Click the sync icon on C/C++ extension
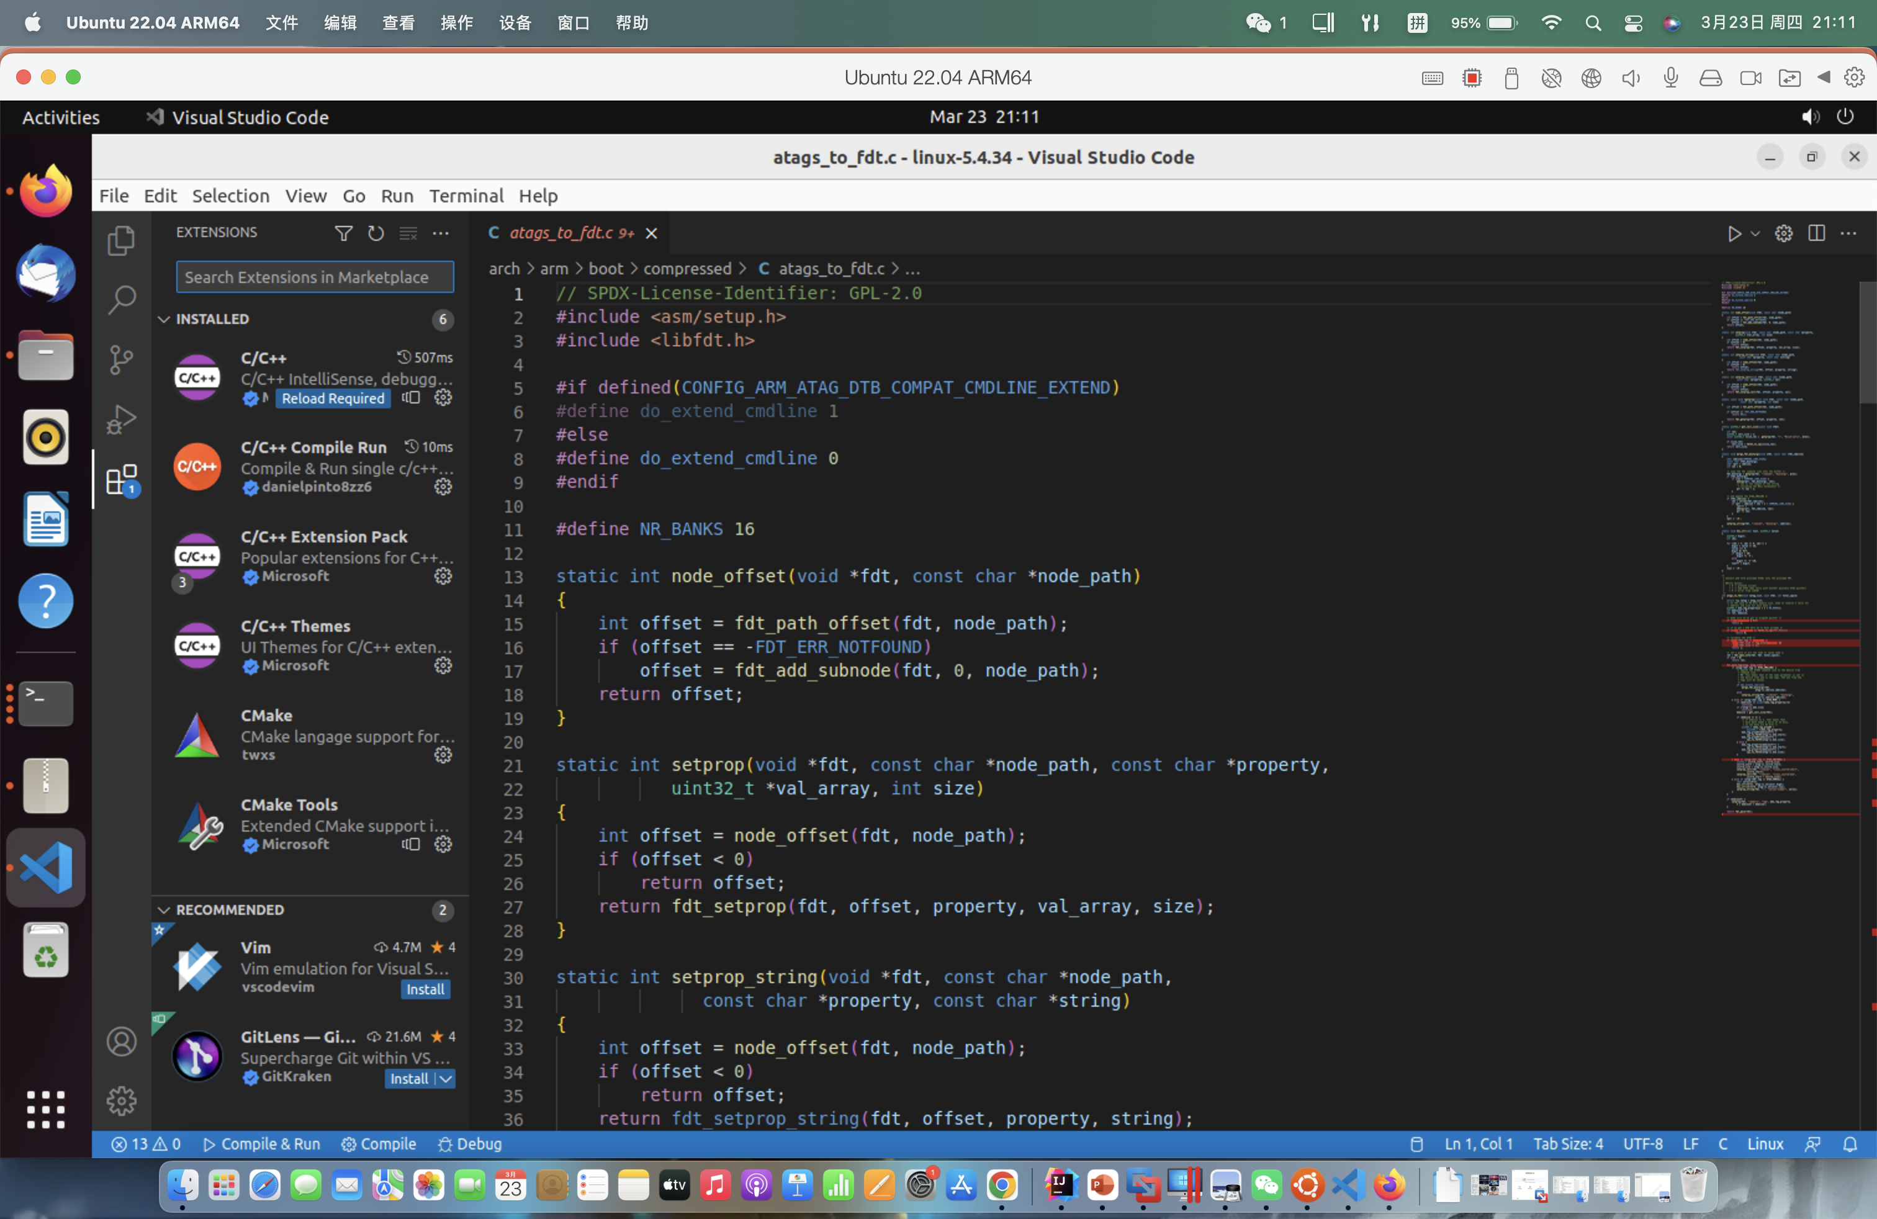The width and height of the screenshot is (1877, 1219). click(x=410, y=397)
